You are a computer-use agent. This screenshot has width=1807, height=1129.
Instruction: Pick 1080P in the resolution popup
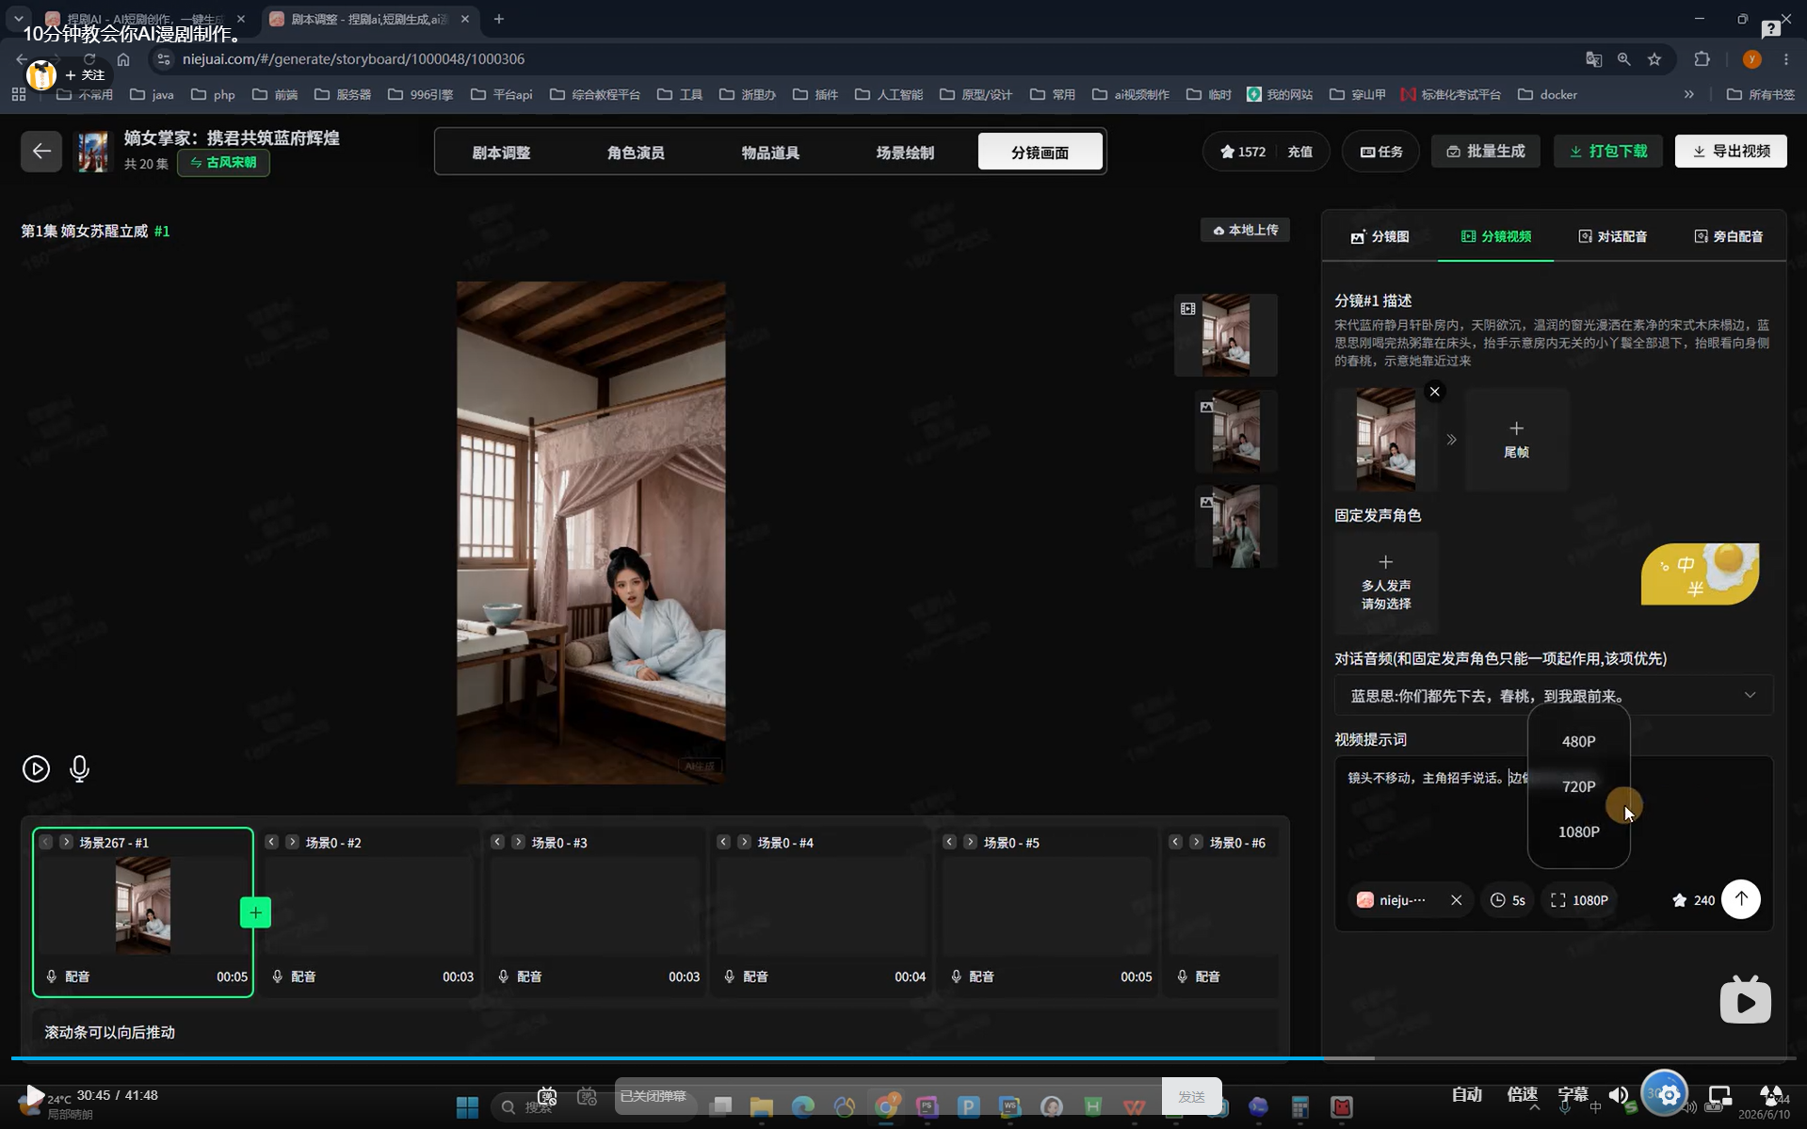pyautogui.click(x=1578, y=831)
